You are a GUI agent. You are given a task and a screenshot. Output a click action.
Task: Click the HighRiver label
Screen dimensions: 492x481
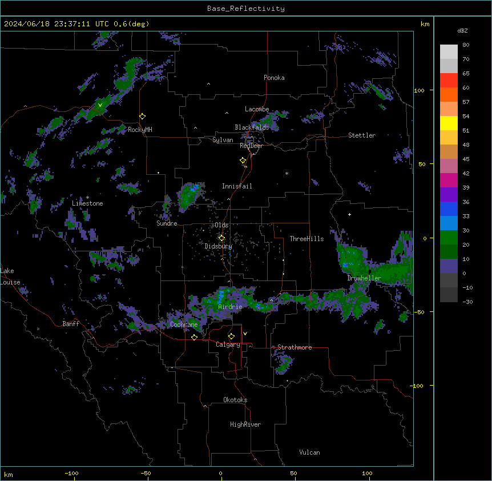tap(245, 424)
